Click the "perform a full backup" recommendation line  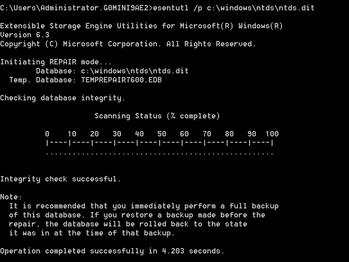tap(143, 206)
